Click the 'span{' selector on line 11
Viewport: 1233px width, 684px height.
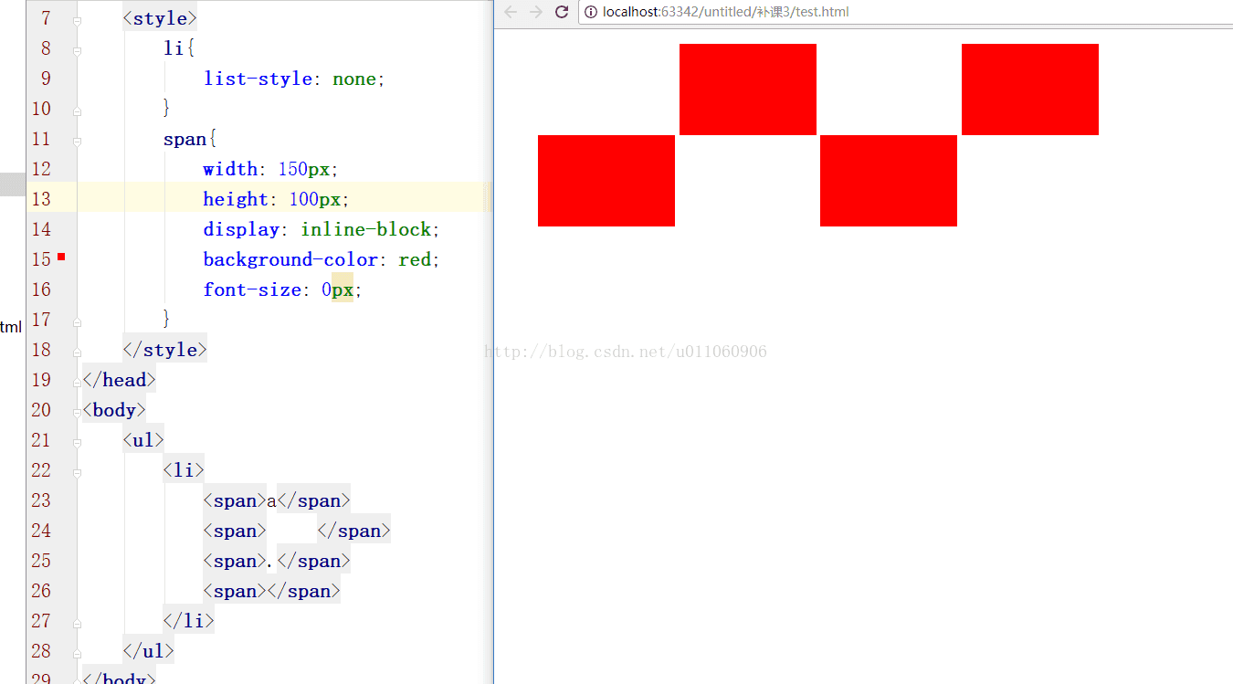point(189,139)
